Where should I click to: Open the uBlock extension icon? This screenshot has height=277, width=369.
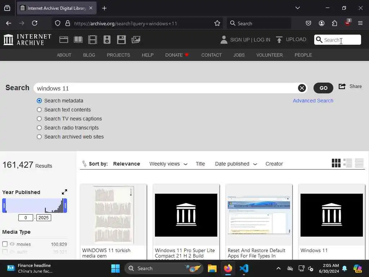point(348,23)
